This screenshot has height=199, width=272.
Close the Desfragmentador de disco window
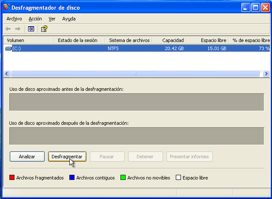tap(266, 8)
